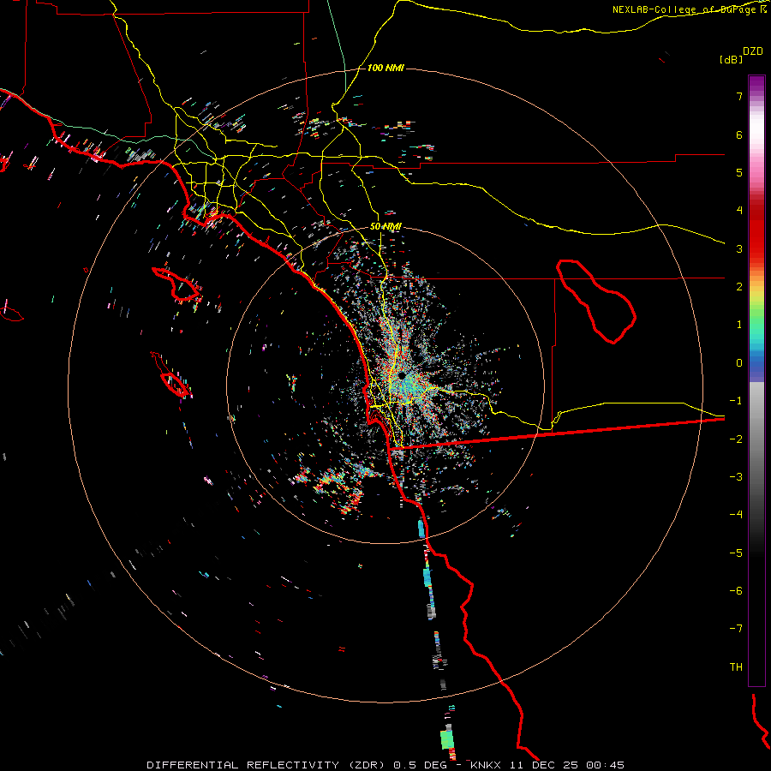
Task: Click the 2 value on the color scale
Action: 739,287
